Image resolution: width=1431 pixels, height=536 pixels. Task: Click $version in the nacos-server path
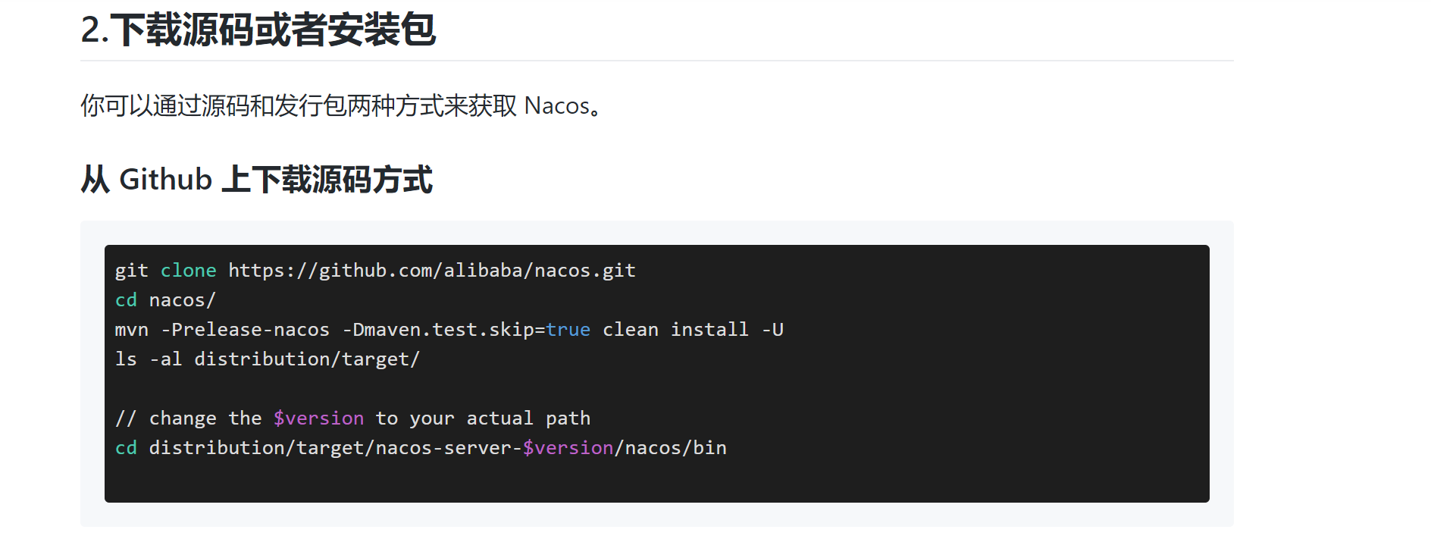point(568,448)
